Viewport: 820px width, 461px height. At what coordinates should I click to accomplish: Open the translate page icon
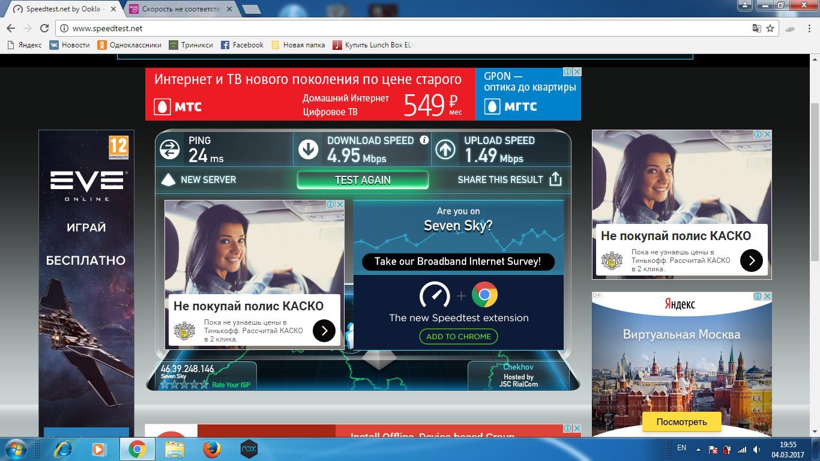[757, 28]
